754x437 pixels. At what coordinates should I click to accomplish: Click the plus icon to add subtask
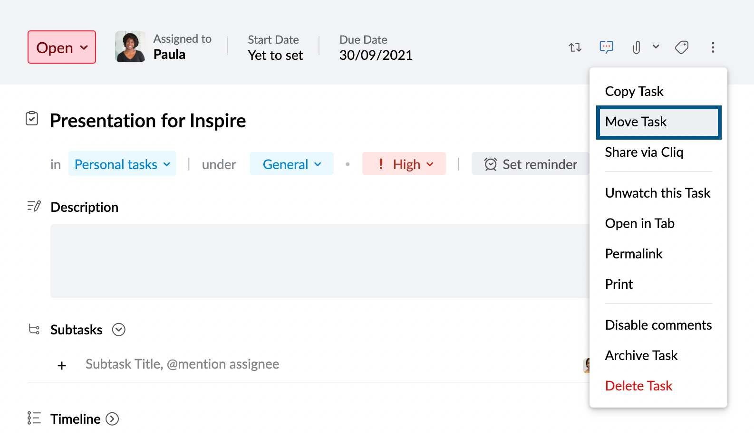(x=62, y=365)
